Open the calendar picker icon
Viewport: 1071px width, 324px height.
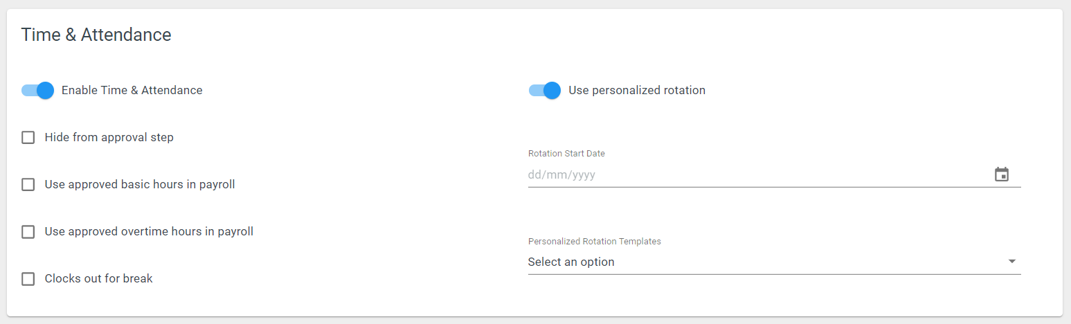tap(1001, 174)
